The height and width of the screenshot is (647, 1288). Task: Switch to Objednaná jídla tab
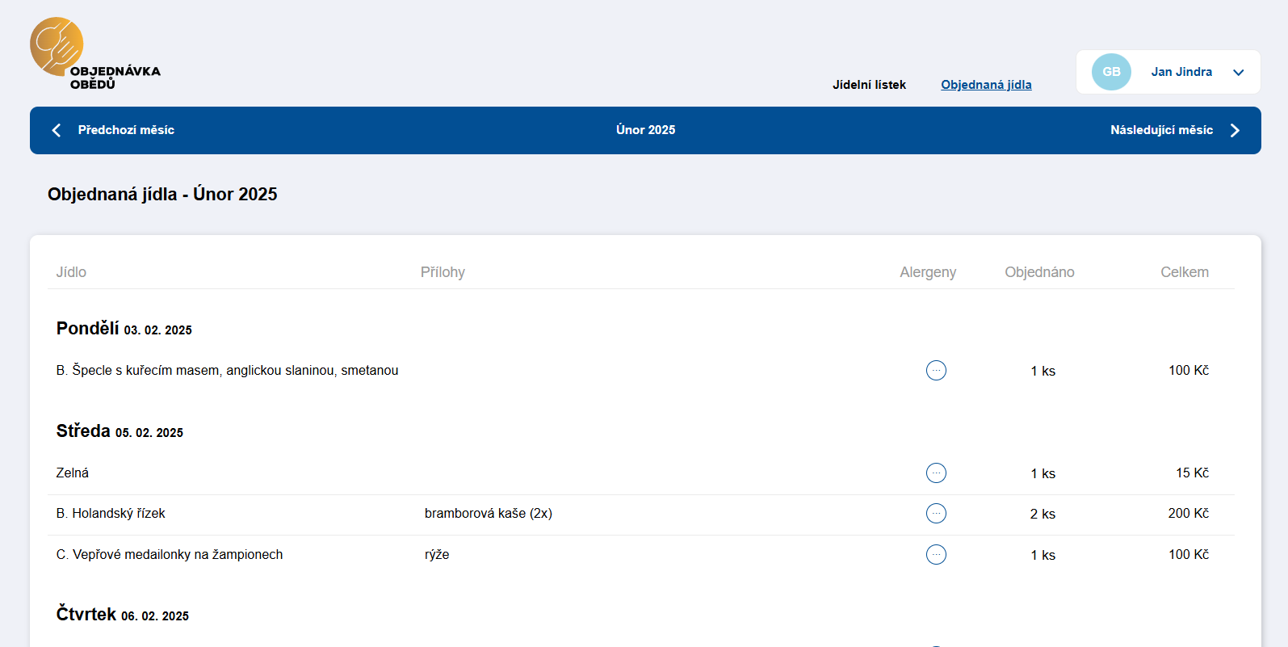[986, 85]
